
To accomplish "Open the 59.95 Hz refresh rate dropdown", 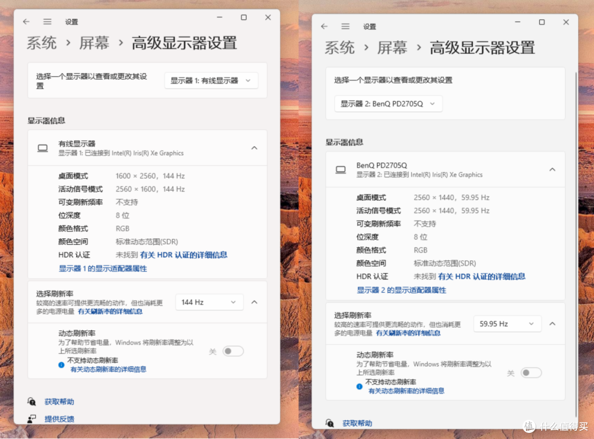I will (x=507, y=324).
